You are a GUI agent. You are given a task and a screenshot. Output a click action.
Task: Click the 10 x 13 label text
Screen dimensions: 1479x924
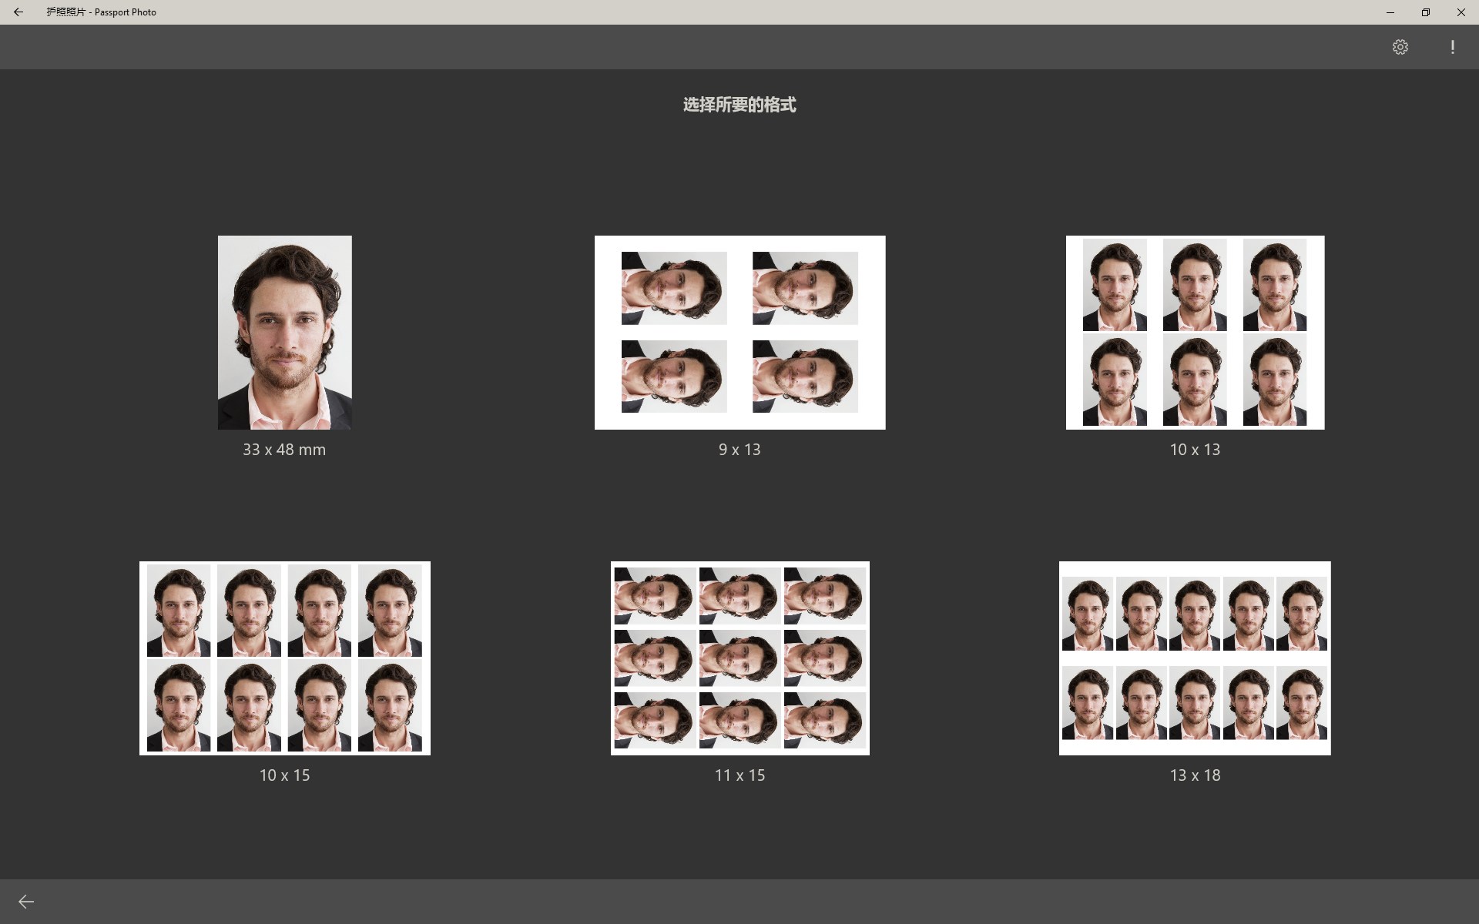click(1194, 450)
